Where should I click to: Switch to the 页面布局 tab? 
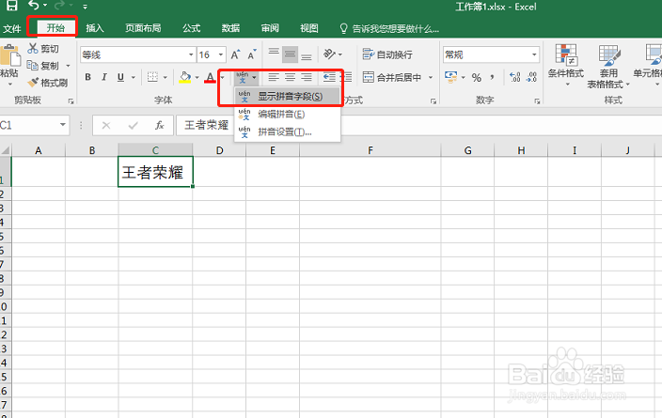[143, 28]
